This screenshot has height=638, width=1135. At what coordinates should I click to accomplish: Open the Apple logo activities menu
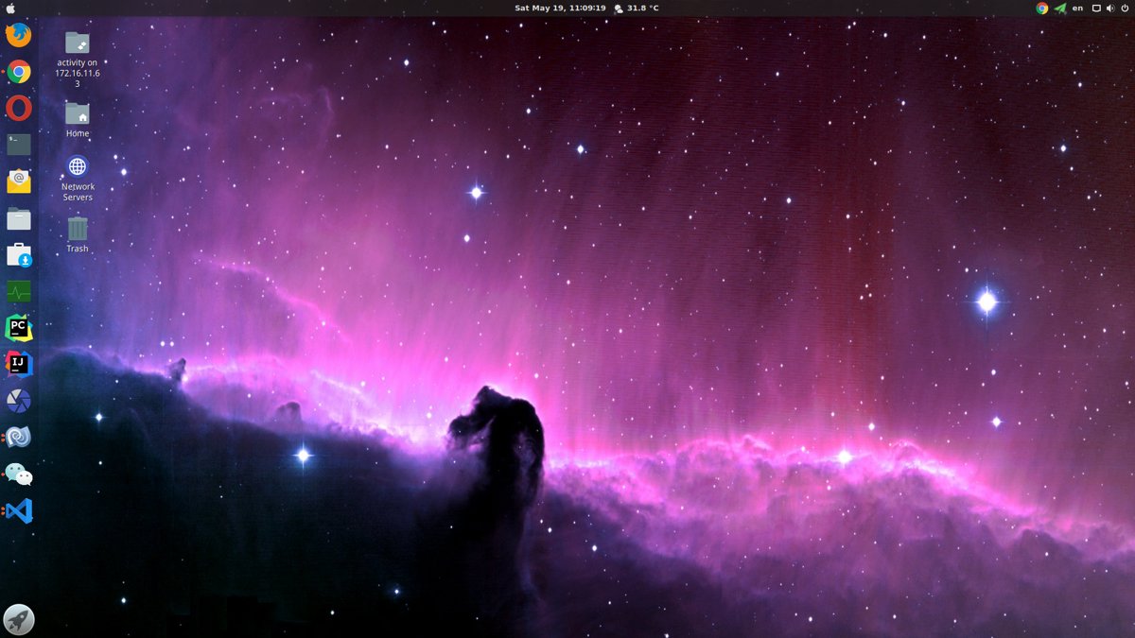click(10, 8)
